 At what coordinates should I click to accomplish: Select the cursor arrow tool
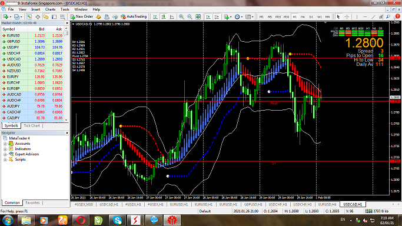338,16
